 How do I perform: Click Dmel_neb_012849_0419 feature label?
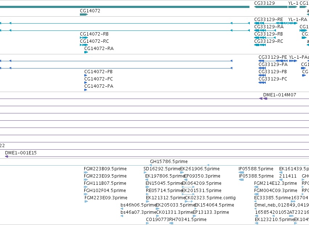(x=282, y=205)
